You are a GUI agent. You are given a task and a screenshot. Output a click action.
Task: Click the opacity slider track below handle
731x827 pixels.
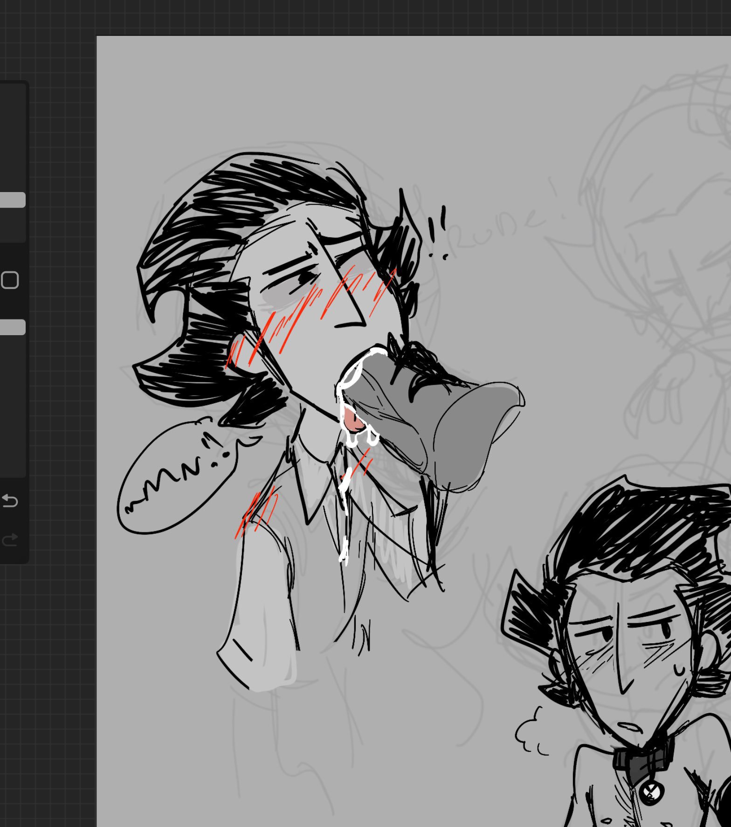pyautogui.click(x=13, y=401)
